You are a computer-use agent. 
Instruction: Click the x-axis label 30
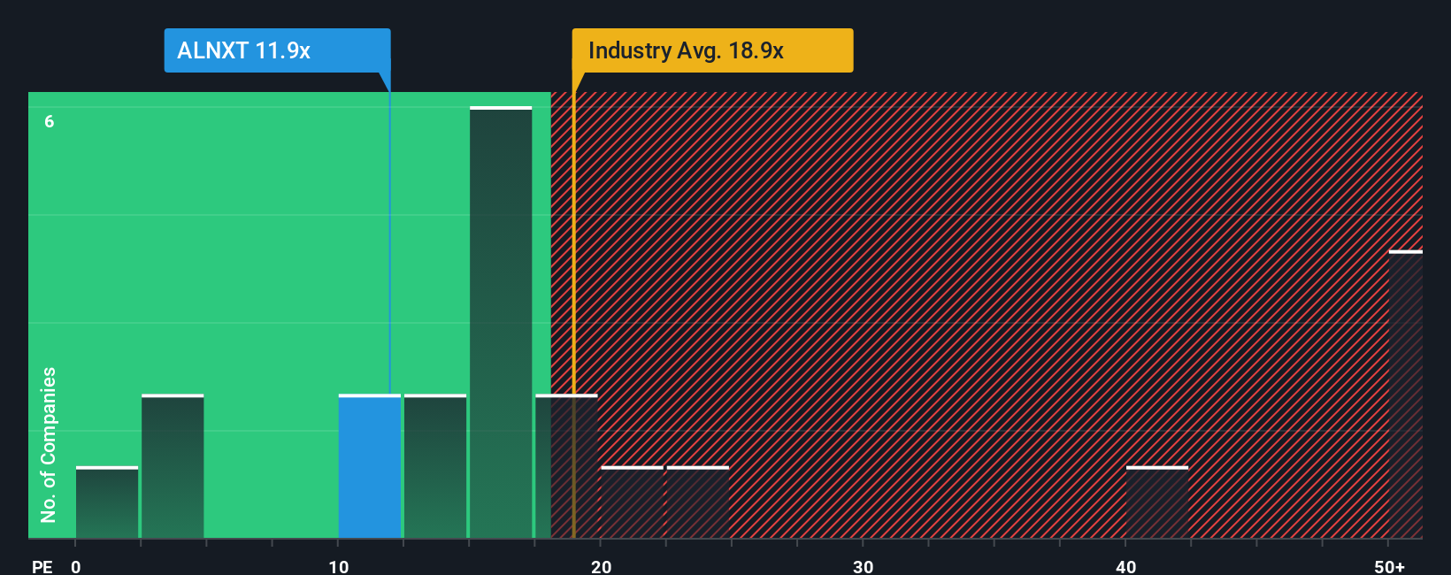pos(864,566)
